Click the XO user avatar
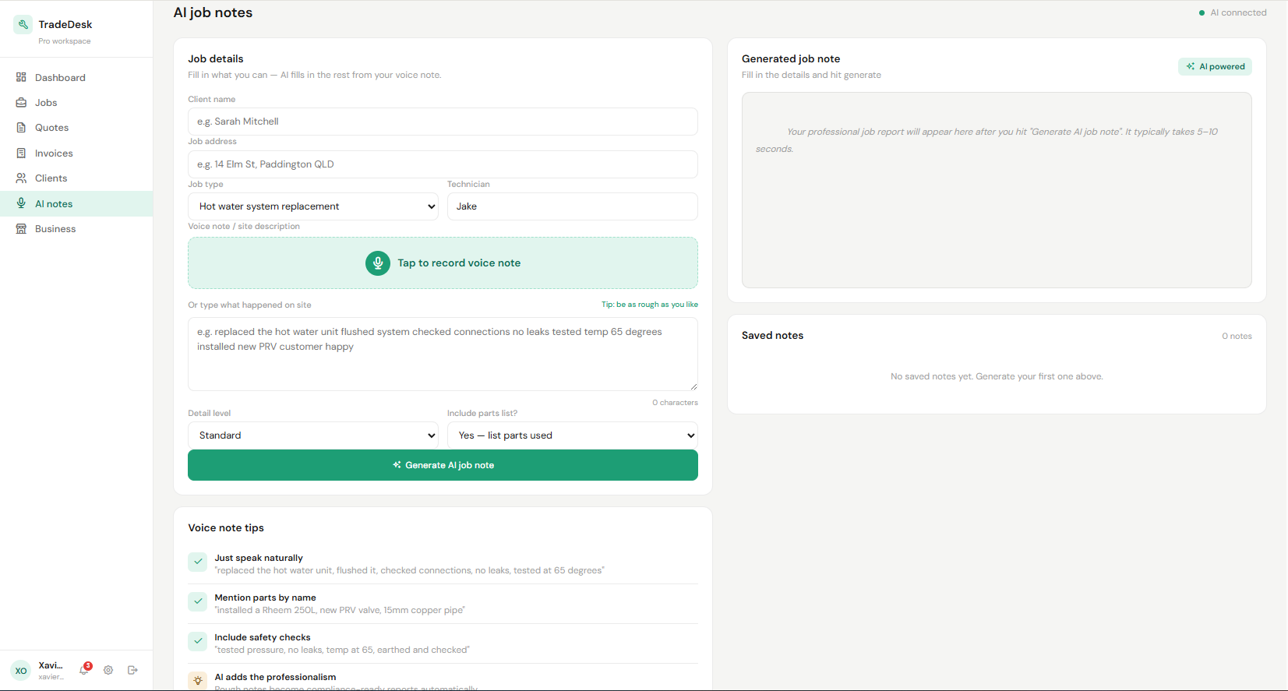Screen dimensions: 1288x691 pyautogui.click(x=21, y=670)
